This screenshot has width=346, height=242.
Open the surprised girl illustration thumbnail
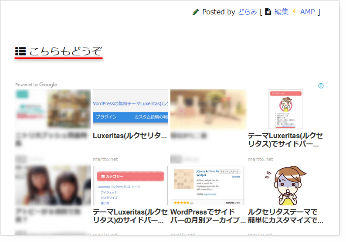coord(286,185)
